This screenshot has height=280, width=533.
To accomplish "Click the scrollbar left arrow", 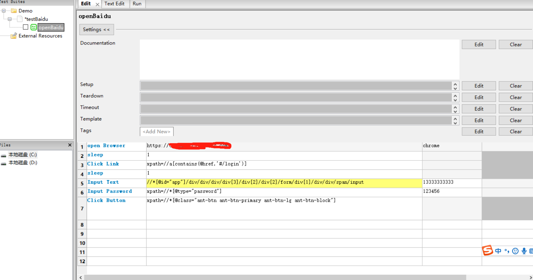I will (x=81, y=277).
